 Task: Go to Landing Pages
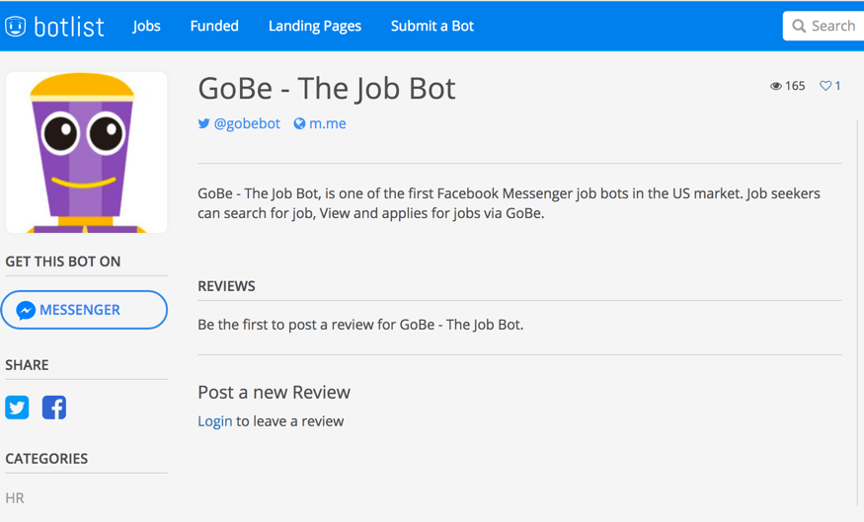[x=315, y=26]
